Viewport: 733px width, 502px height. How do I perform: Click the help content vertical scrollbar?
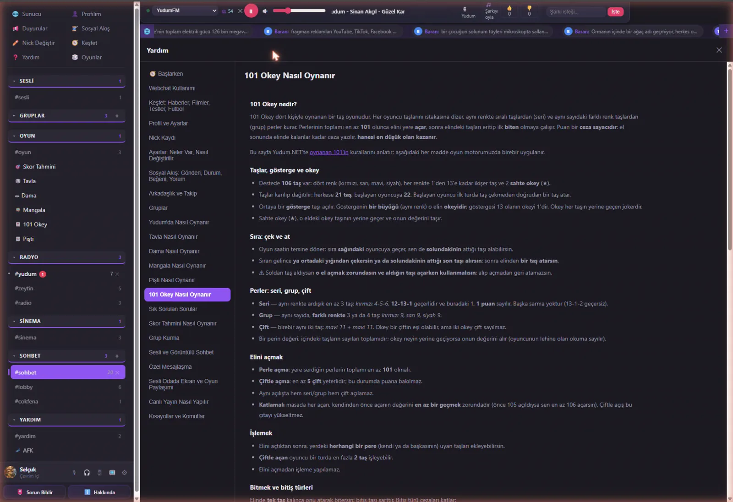coord(730,159)
